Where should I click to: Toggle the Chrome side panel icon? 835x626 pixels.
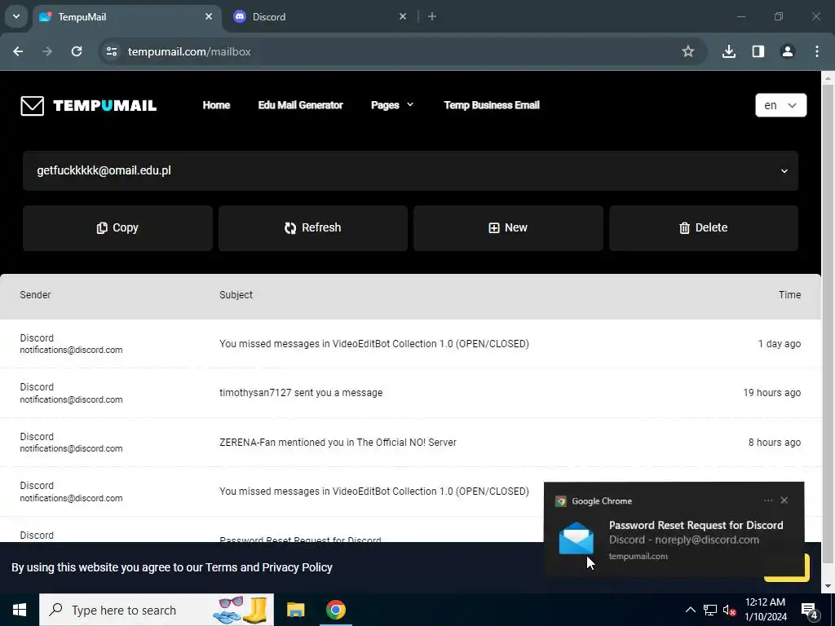coord(758,51)
